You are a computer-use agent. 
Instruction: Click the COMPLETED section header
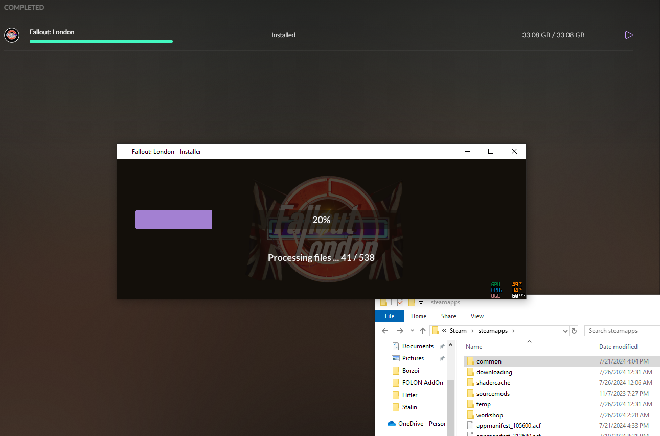[x=24, y=8]
